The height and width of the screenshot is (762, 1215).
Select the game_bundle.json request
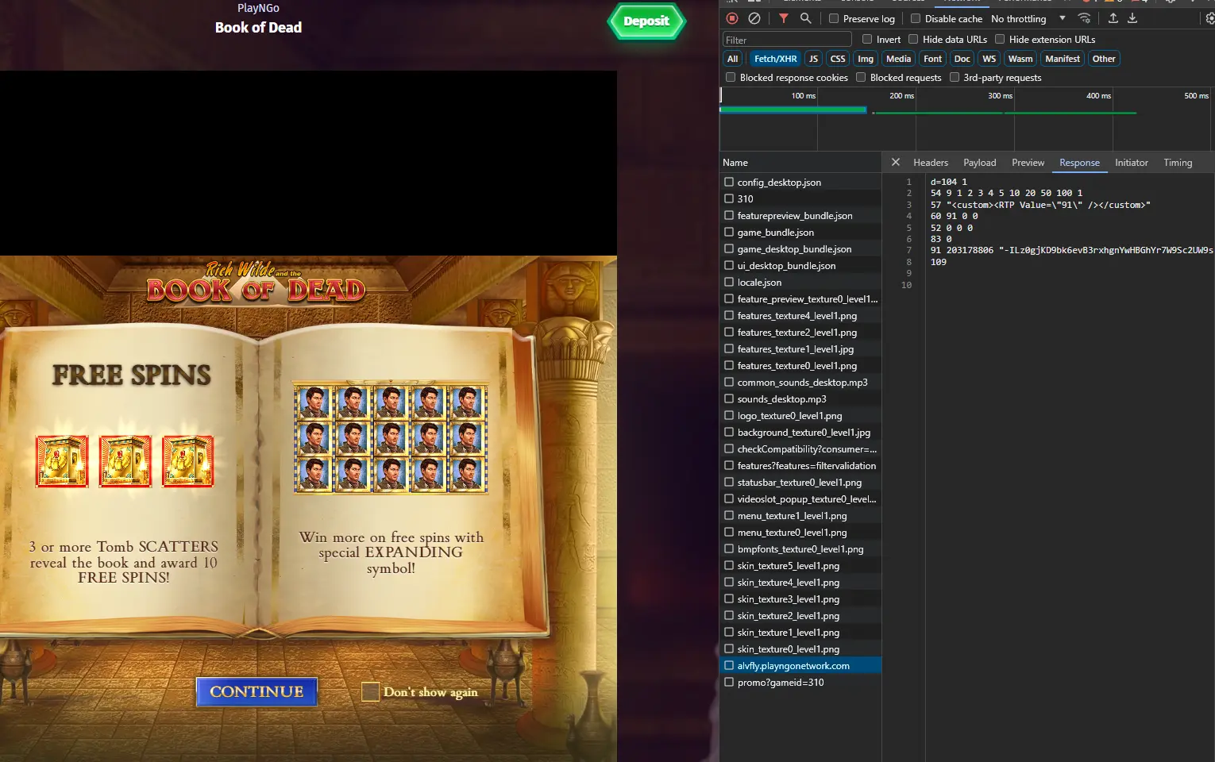(800, 232)
